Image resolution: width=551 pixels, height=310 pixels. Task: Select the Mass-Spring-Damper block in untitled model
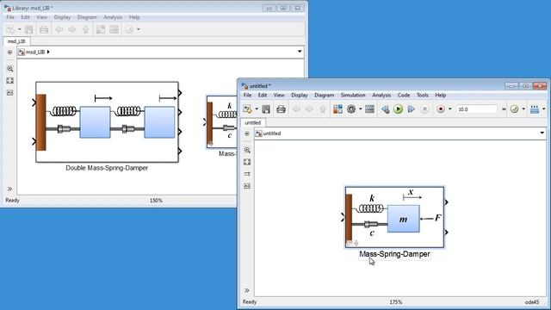coord(394,217)
